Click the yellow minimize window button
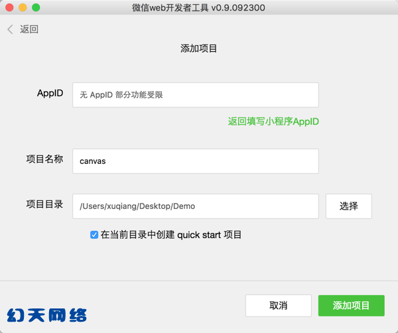398x333 pixels. pos(23,7)
